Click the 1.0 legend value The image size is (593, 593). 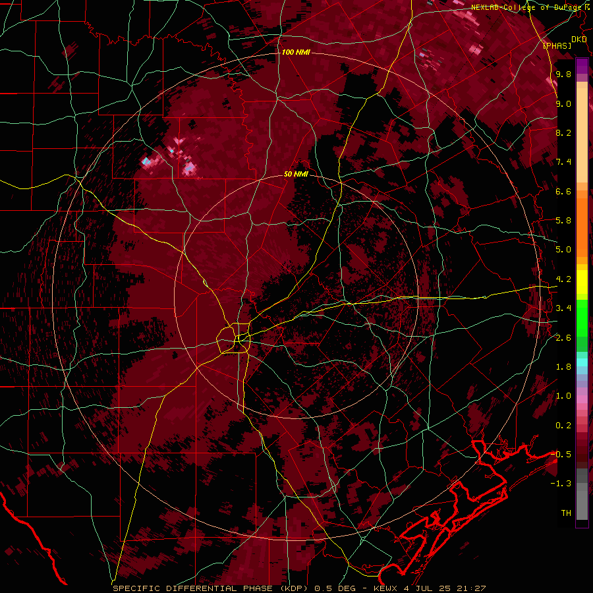[563, 396]
